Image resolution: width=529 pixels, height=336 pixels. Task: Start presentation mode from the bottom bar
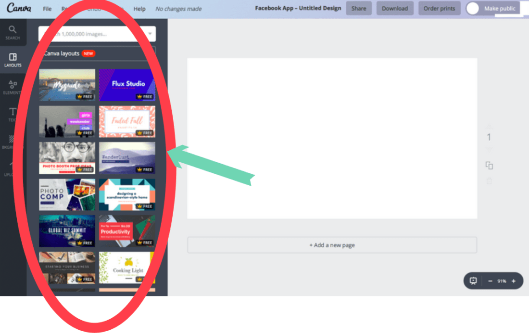(x=473, y=281)
